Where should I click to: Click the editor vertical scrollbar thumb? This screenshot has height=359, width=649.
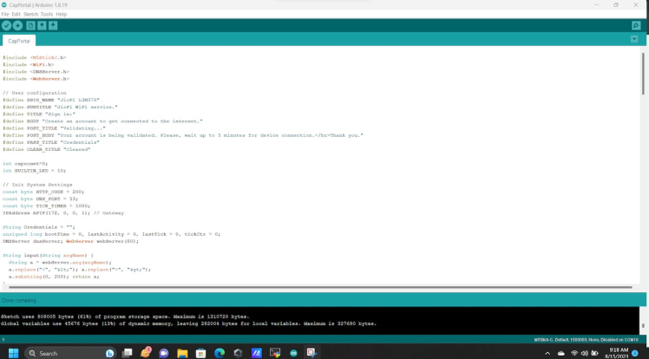coord(643,73)
